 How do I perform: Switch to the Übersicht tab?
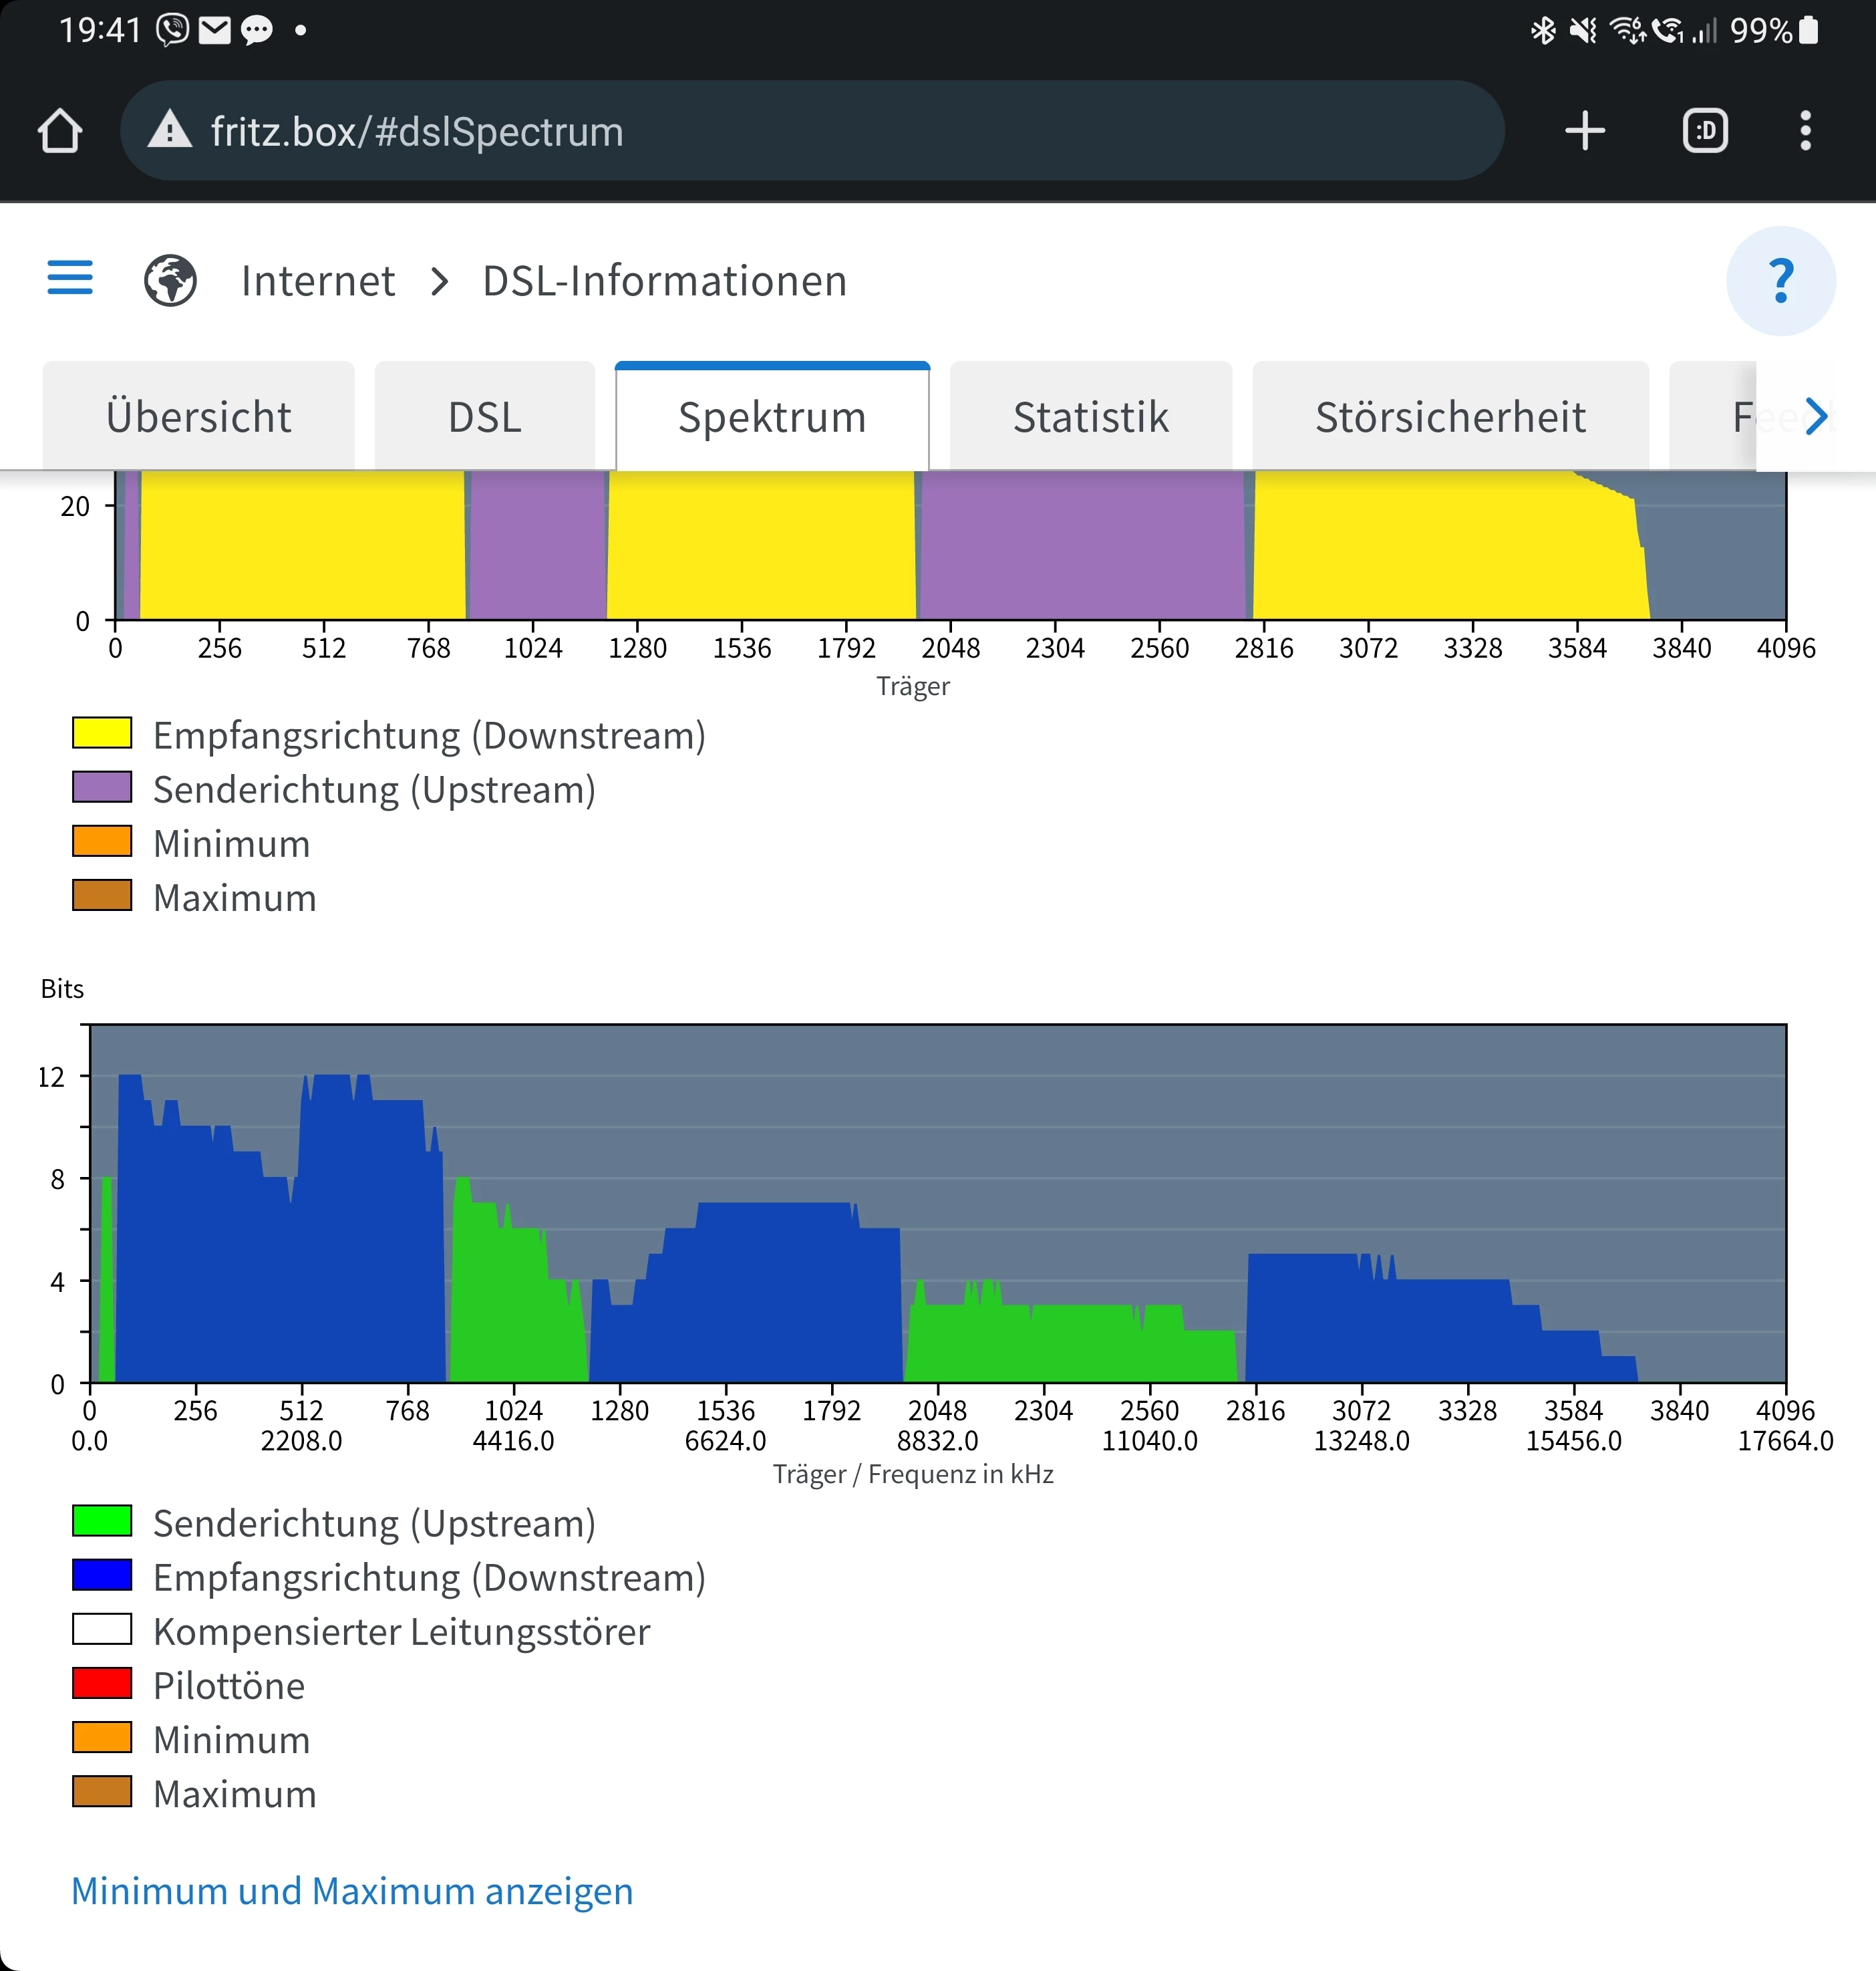click(198, 417)
